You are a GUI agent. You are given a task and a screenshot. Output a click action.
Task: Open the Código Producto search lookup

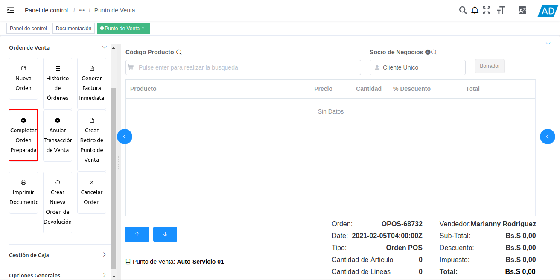point(179,52)
